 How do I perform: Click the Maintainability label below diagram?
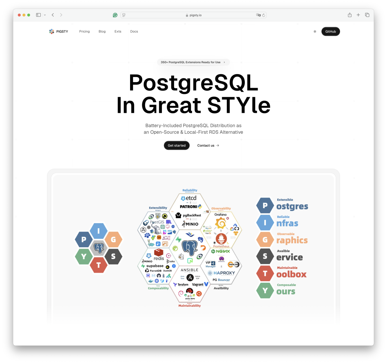190,306
